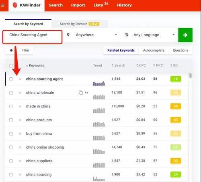Star the 'china wholesale' keyword
Image resolution: width=201 pixels, height=182 pixels.
click(20, 93)
